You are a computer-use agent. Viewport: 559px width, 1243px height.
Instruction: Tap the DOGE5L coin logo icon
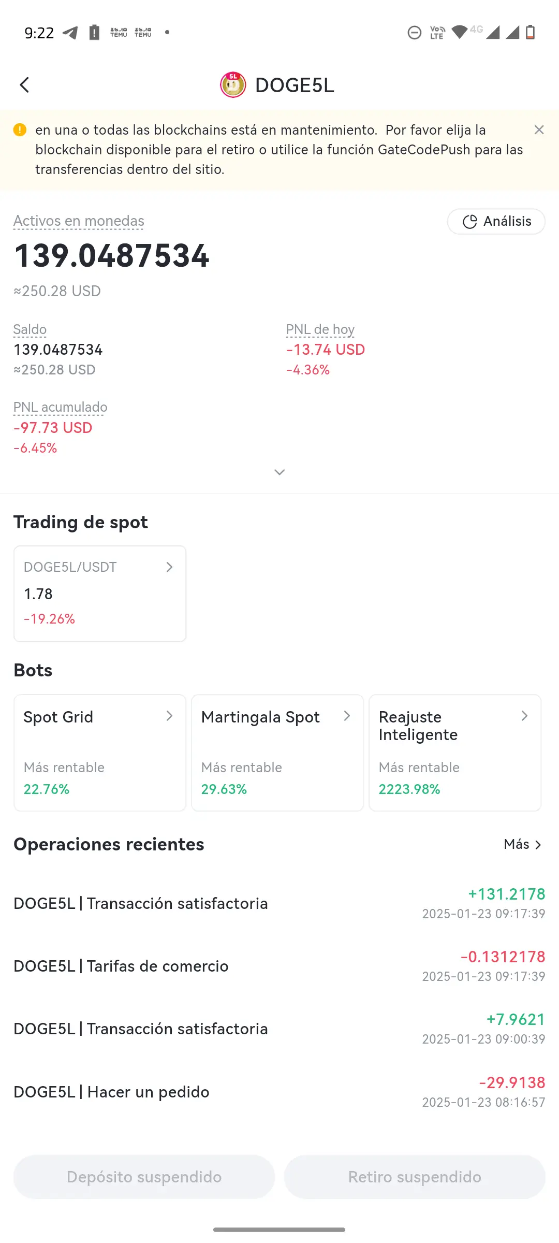[233, 85]
